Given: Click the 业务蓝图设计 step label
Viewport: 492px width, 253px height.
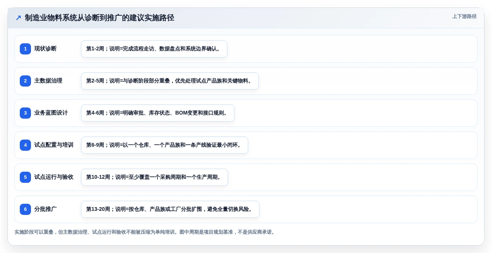Looking at the screenshot, I should tap(51, 113).
